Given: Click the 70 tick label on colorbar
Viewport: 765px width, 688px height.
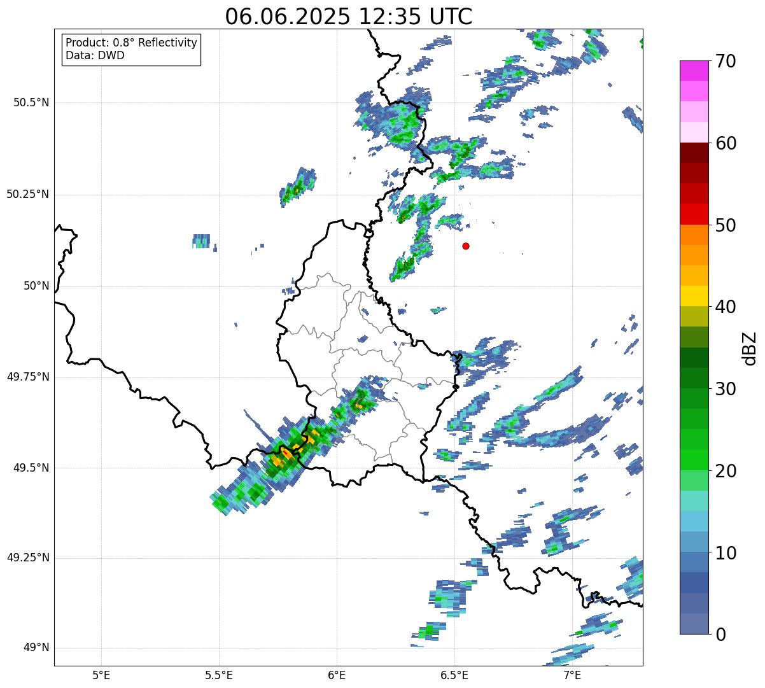Looking at the screenshot, I should (726, 61).
